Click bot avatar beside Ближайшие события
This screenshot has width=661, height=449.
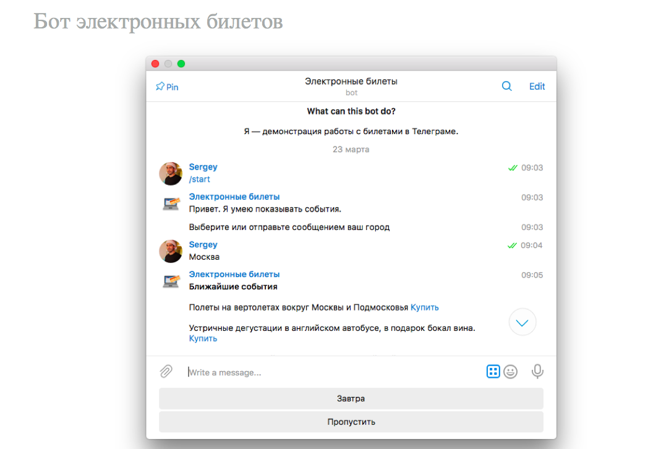click(x=171, y=281)
